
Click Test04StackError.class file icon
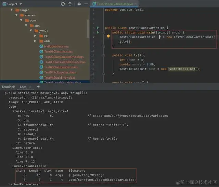pos(41,77)
